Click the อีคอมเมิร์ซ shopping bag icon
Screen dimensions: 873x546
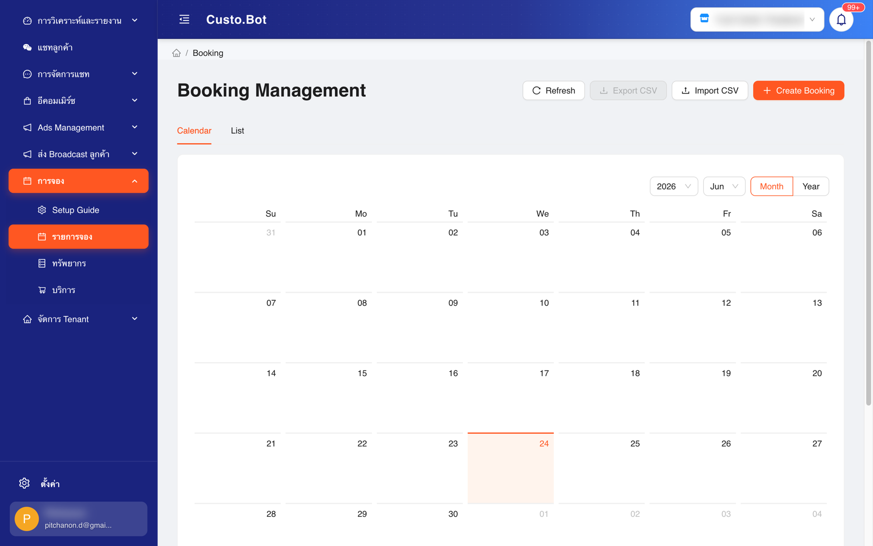pos(27,100)
